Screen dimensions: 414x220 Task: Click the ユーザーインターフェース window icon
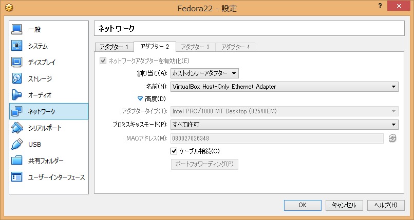click(16, 177)
